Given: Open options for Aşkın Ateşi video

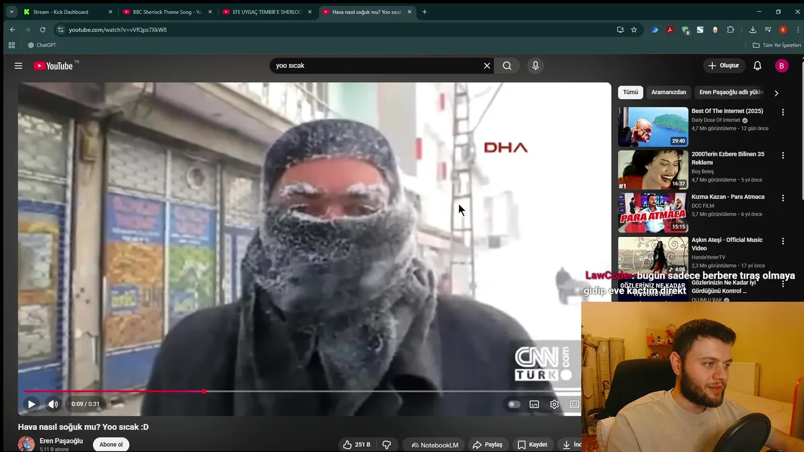Looking at the screenshot, I should coord(783,241).
